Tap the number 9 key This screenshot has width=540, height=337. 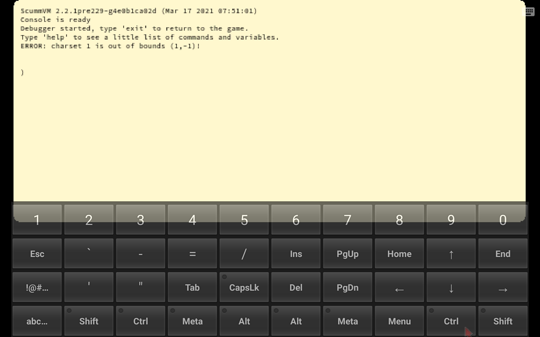(451, 220)
